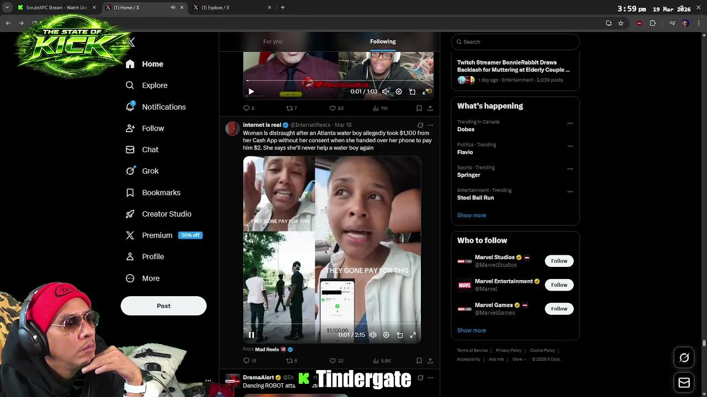Like the top post with 93 likes

click(336, 108)
